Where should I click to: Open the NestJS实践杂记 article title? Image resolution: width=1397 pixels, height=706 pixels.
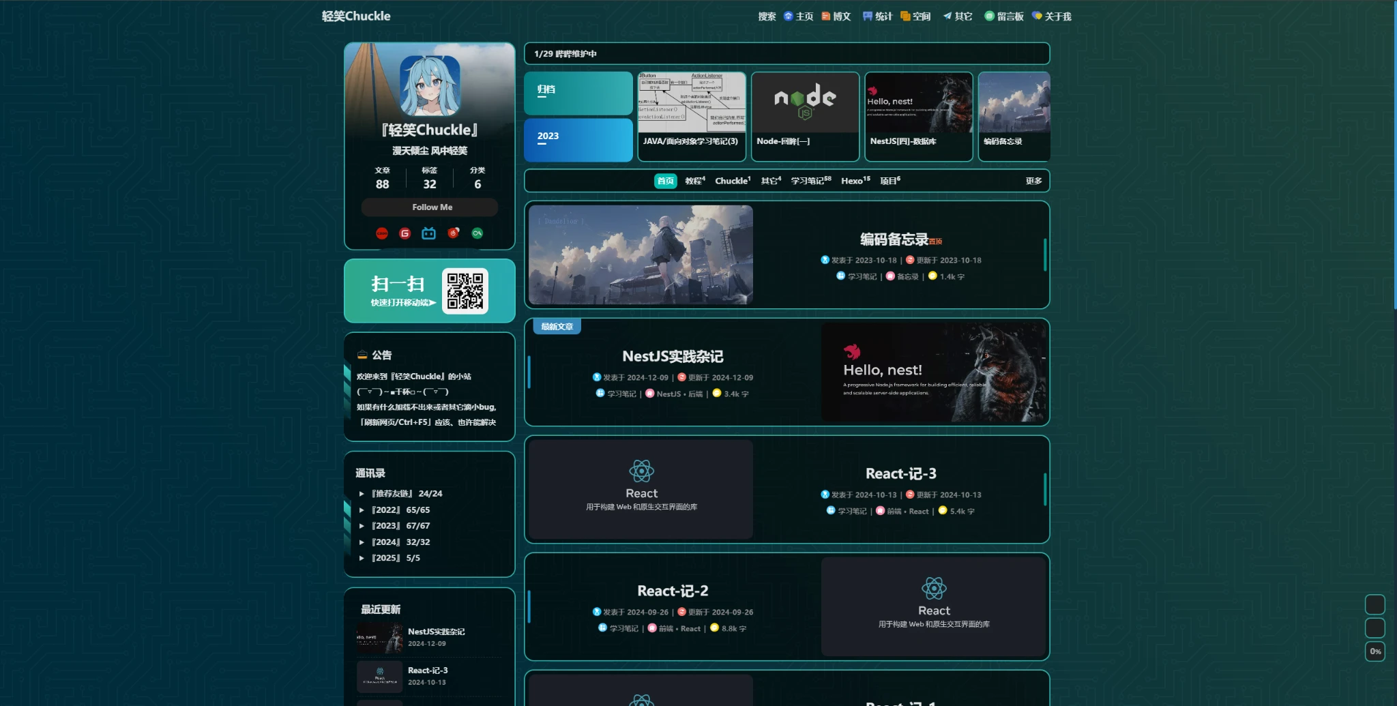coord(673,357)
